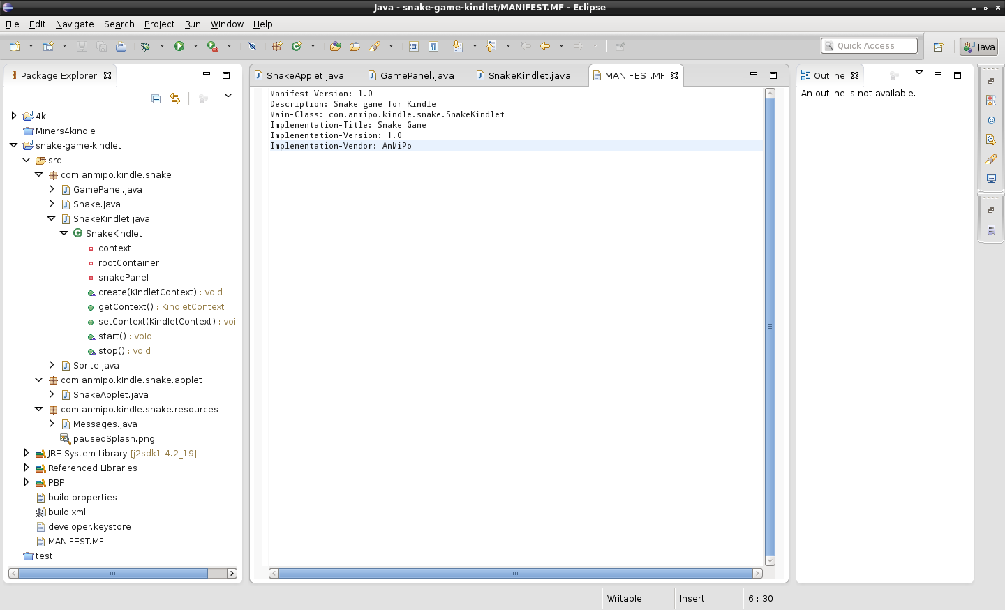Open the Run button dropdown arrow

tap(195, 46)
